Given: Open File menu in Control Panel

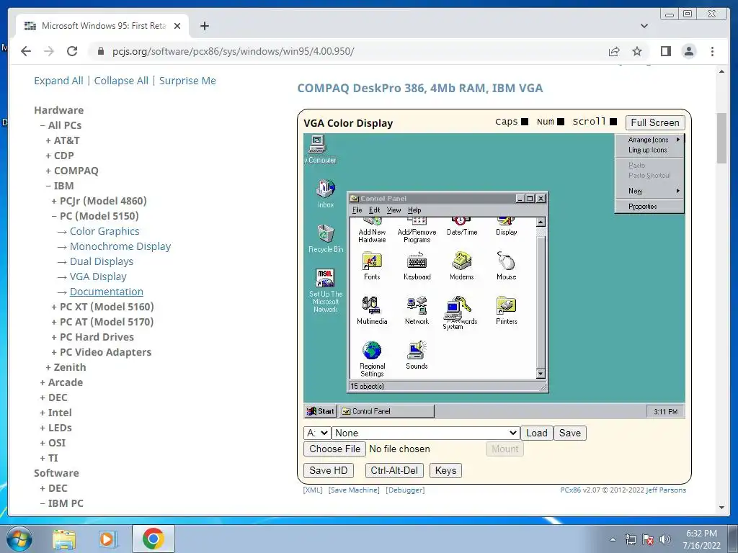Looking at the screenshot, I should pos(357,210).
